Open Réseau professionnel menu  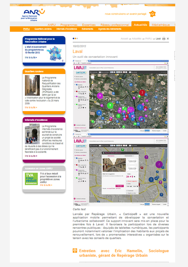pos(115,25)
